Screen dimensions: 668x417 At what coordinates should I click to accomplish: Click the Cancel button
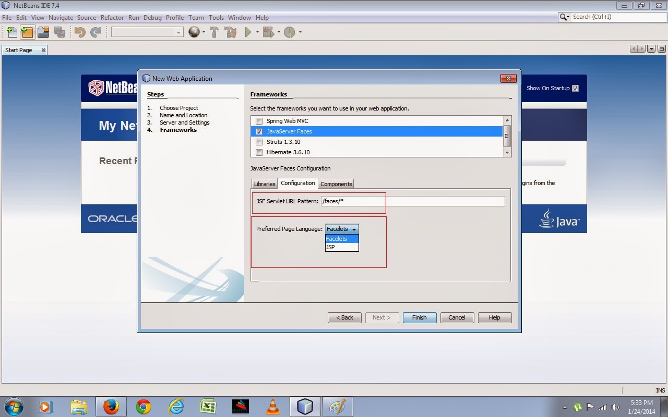(457, 317)
